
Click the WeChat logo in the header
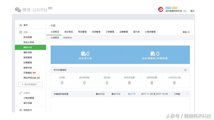coord(18,10)
